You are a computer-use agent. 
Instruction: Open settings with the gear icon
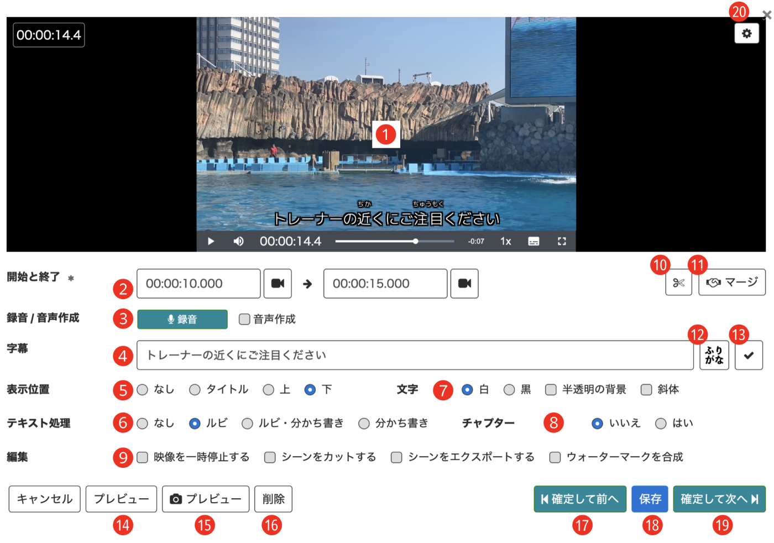click(x=746, y=34)
